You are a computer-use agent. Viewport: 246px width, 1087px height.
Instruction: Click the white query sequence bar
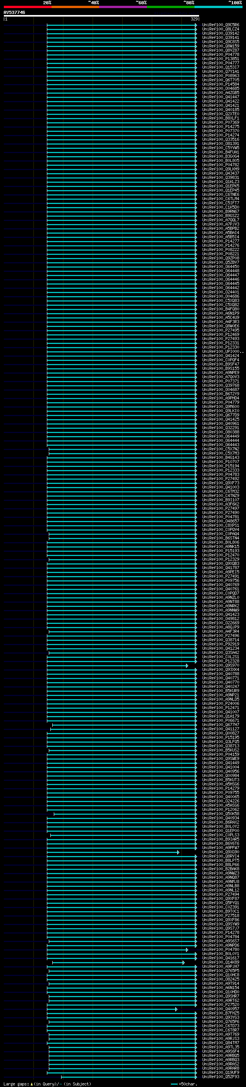point(101,15)
